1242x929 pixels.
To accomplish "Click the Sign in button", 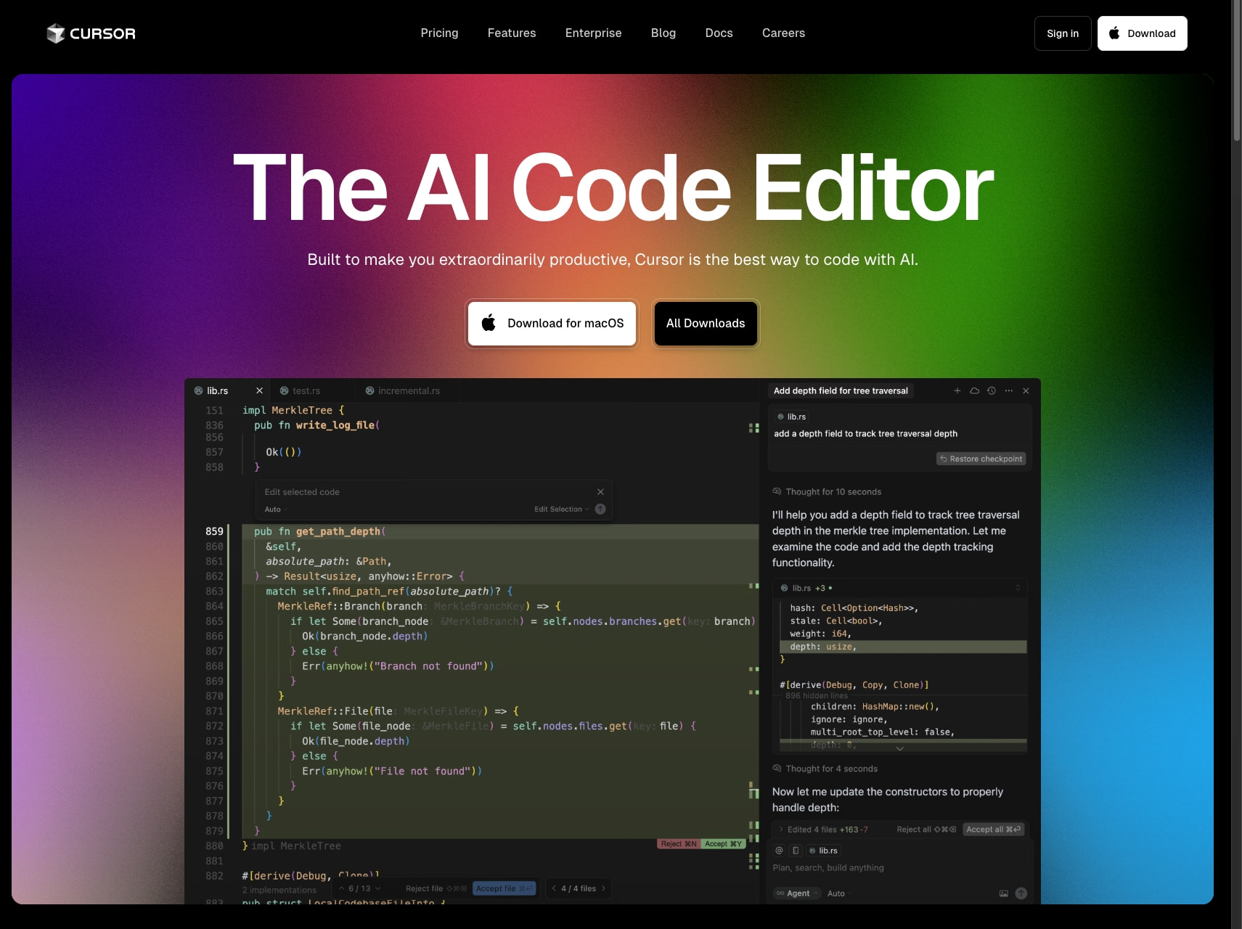I will coord(1063,33).
